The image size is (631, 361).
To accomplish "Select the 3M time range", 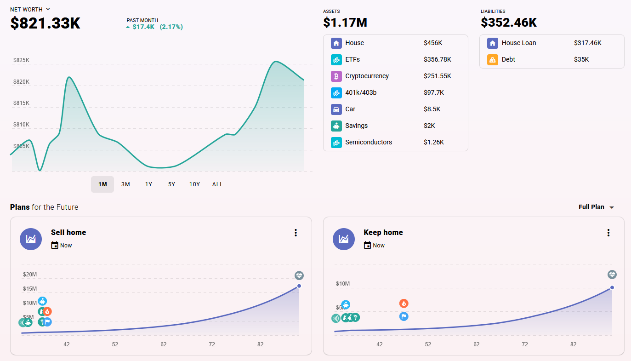I will (125, 184).
